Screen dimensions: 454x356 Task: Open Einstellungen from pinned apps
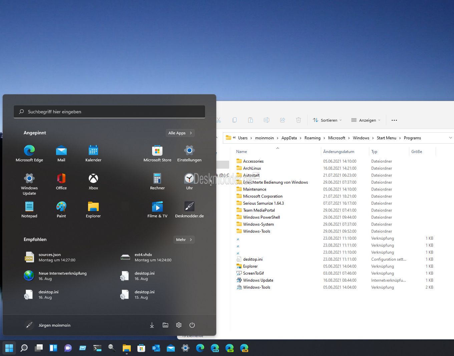(189, 154)
